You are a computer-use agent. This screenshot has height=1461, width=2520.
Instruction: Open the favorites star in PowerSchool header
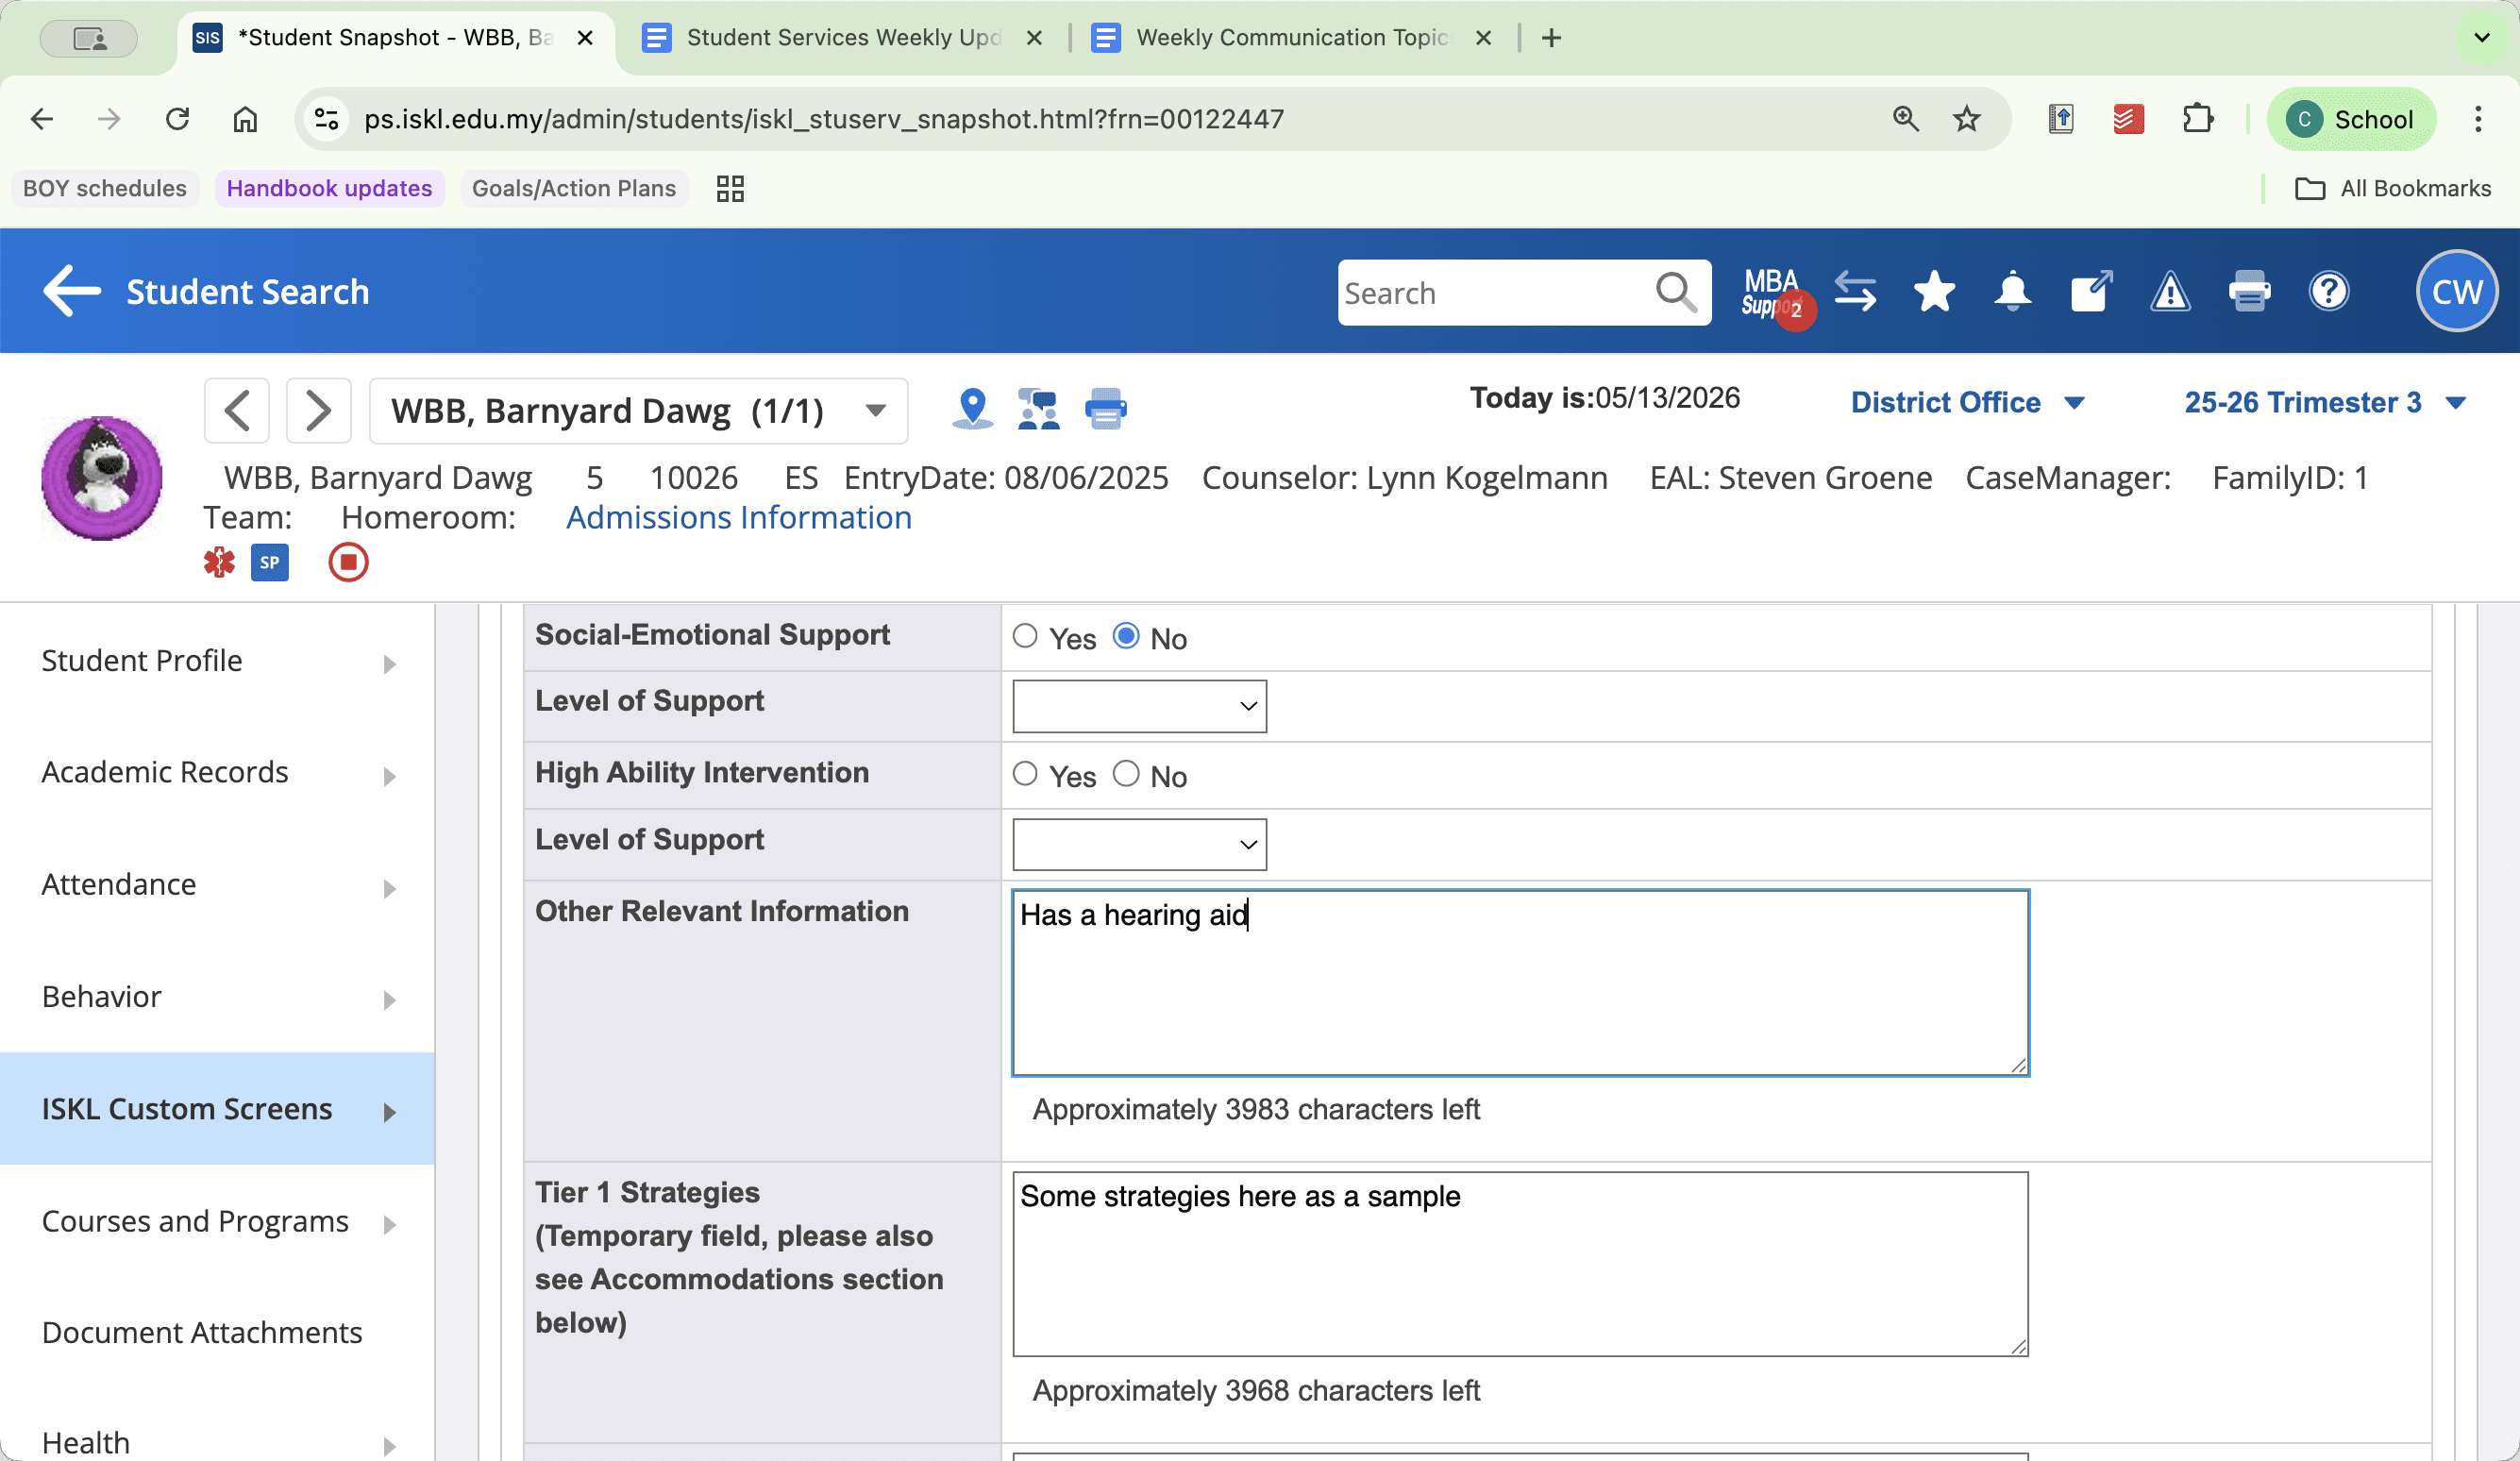pos(1934,292)
